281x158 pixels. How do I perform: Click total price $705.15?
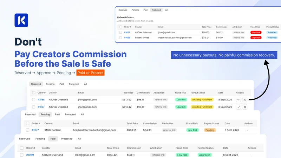tap(205, 32)
